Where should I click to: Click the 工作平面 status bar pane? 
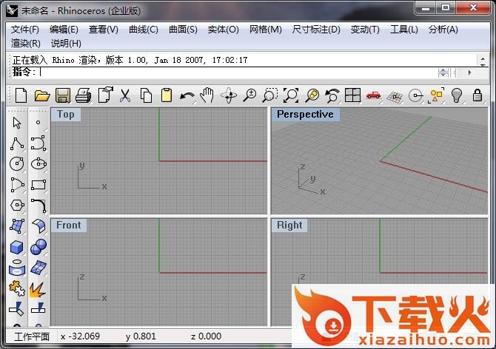32,336
